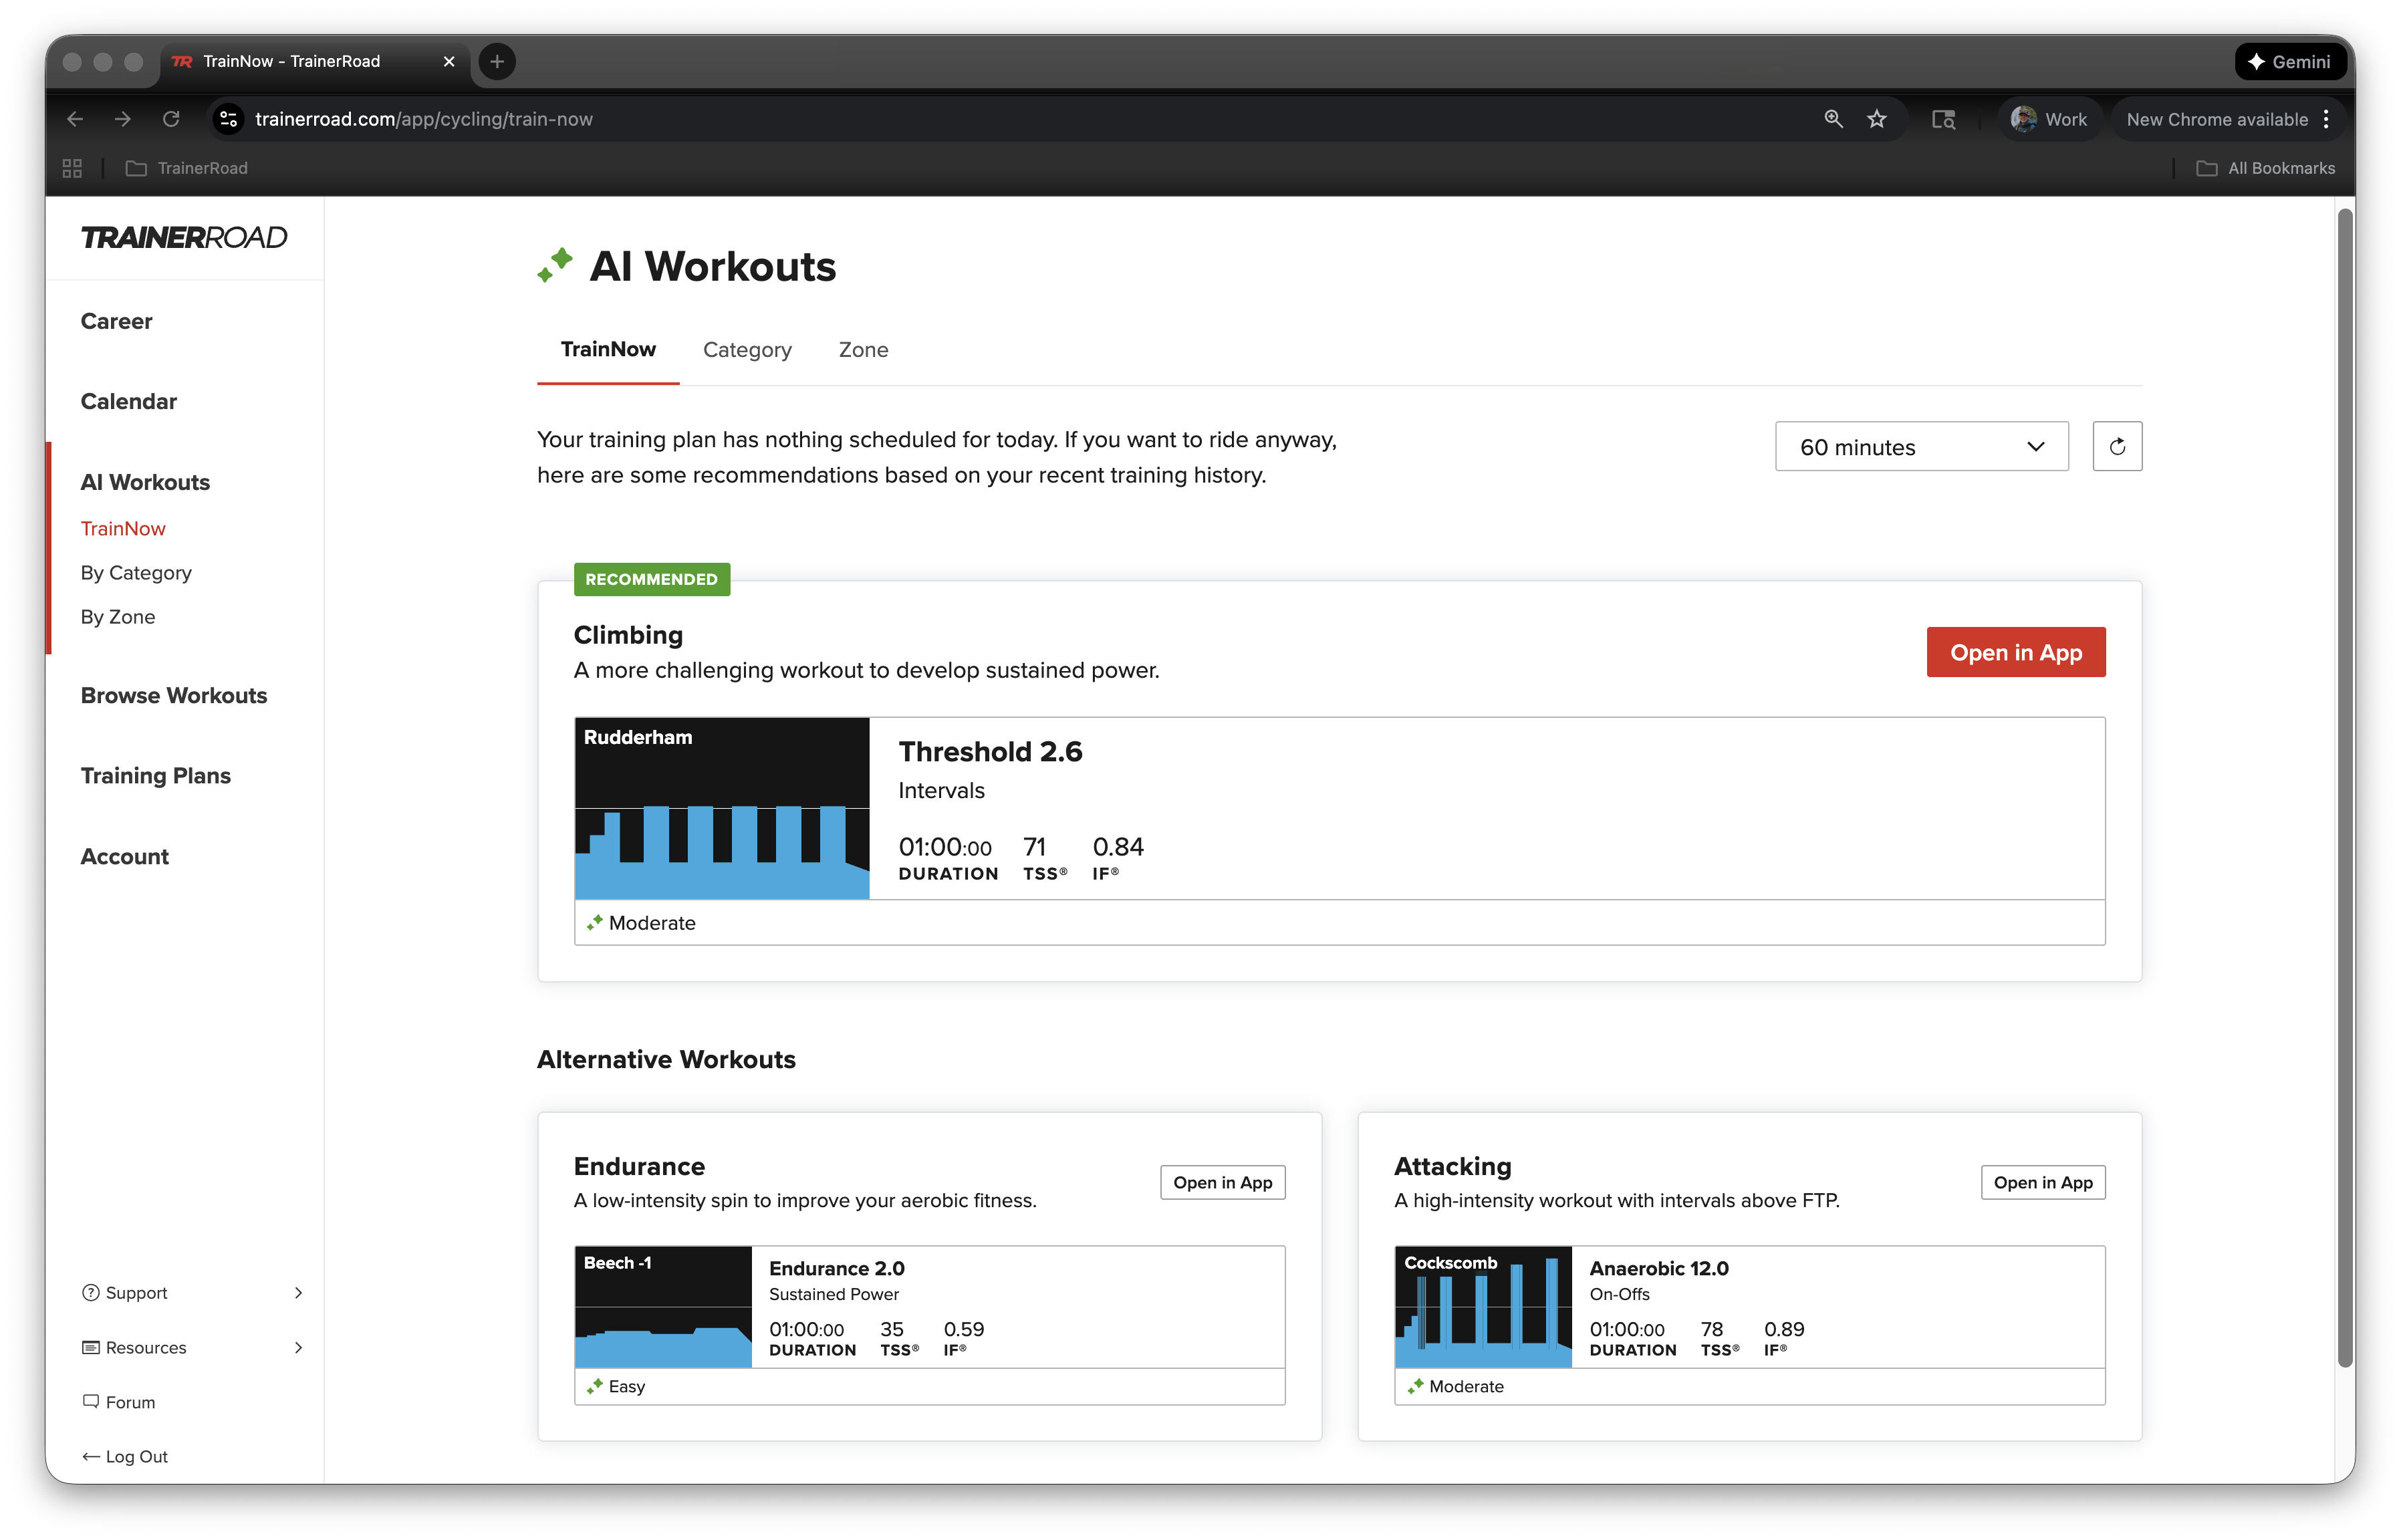Open a new browser tab
Image resolution: width=2401 pixels, height=1540 pixels.
coord(497,62)
